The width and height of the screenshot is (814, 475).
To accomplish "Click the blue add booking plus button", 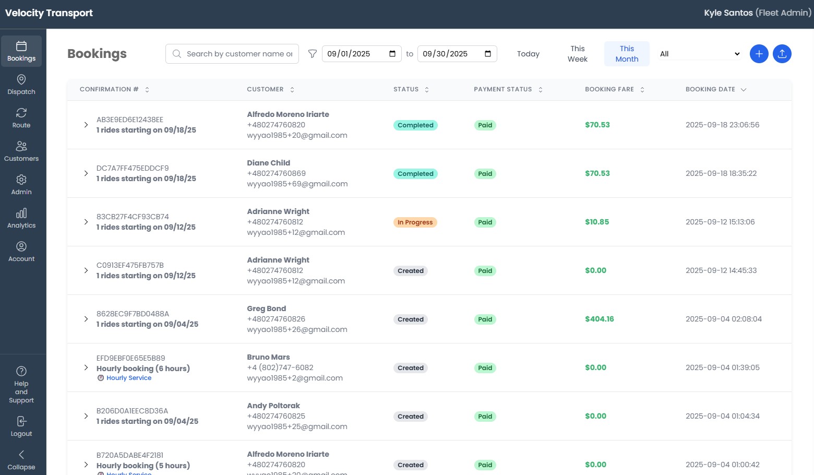I will coord(759,54).
